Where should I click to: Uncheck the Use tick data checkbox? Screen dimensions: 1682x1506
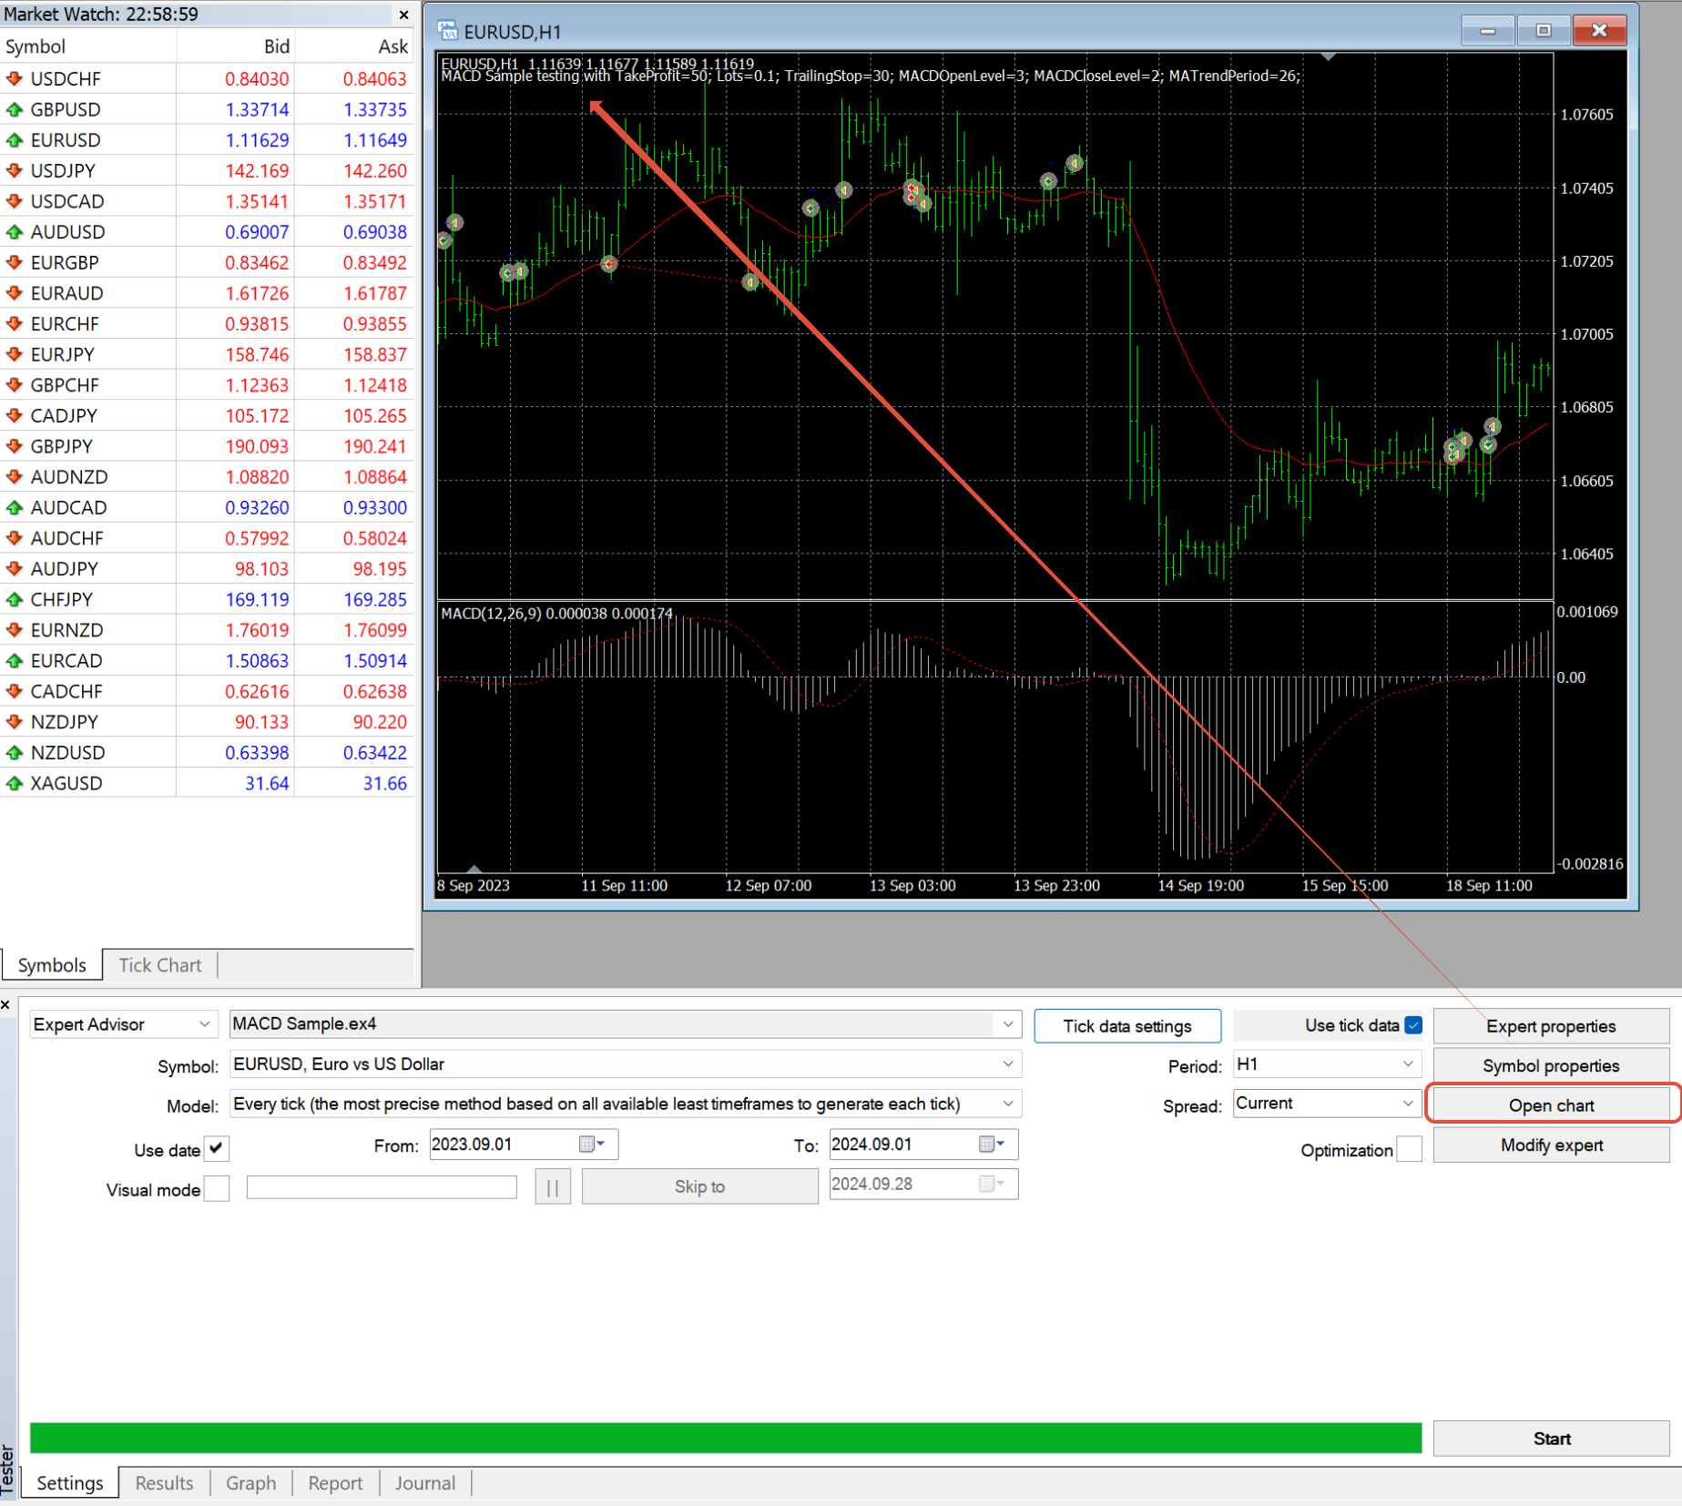(1413, 1025)
